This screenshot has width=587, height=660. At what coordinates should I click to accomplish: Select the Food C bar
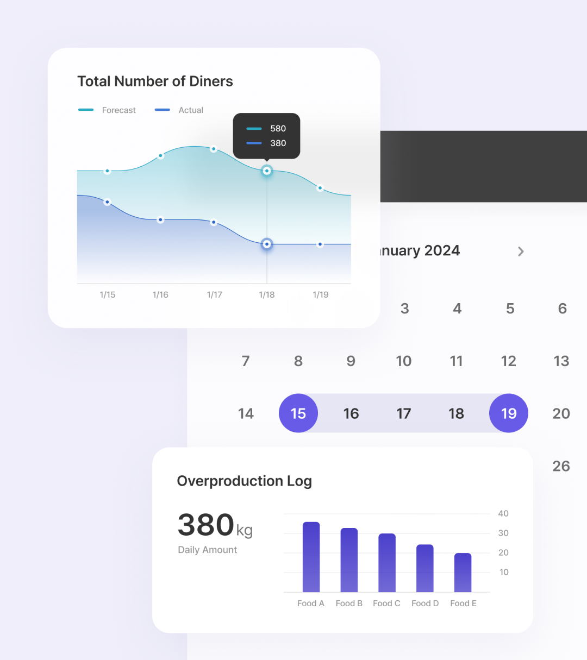point(387,562)
